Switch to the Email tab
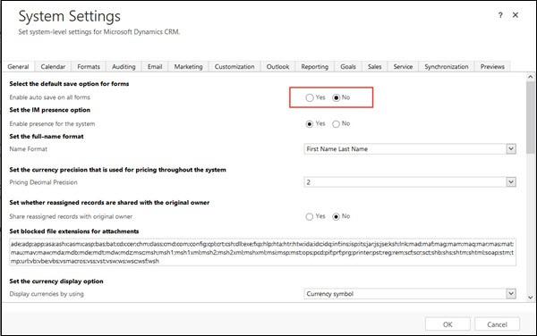The image size is (537, 336). 155,67
